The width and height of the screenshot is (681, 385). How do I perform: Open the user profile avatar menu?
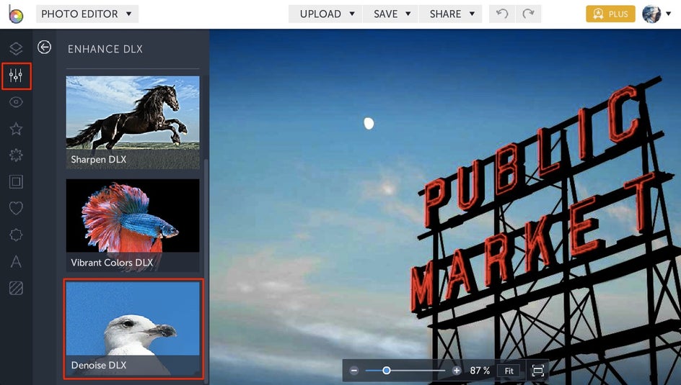point(656,14)
